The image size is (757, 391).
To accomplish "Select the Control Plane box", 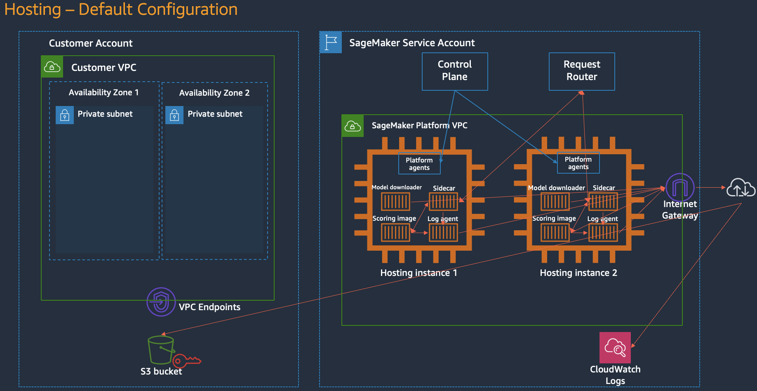I will click(455, 71).
